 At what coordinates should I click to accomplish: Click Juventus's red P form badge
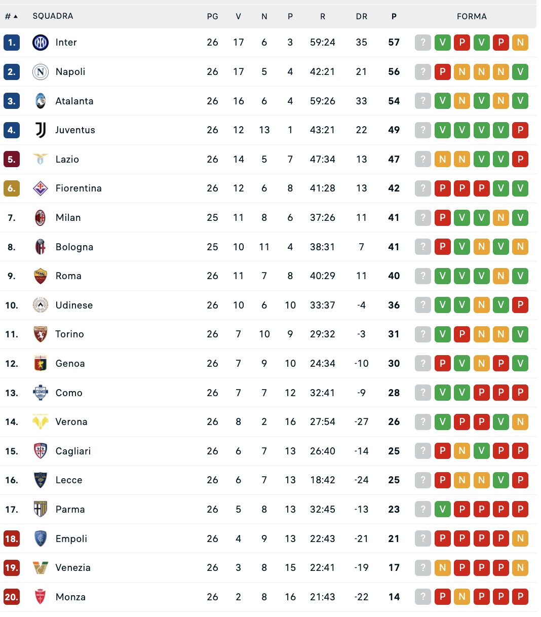coord(520,130)
